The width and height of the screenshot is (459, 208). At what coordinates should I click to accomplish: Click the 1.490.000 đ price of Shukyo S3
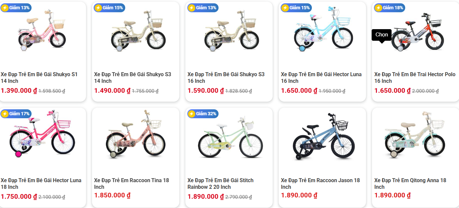[x=112, y=91]
